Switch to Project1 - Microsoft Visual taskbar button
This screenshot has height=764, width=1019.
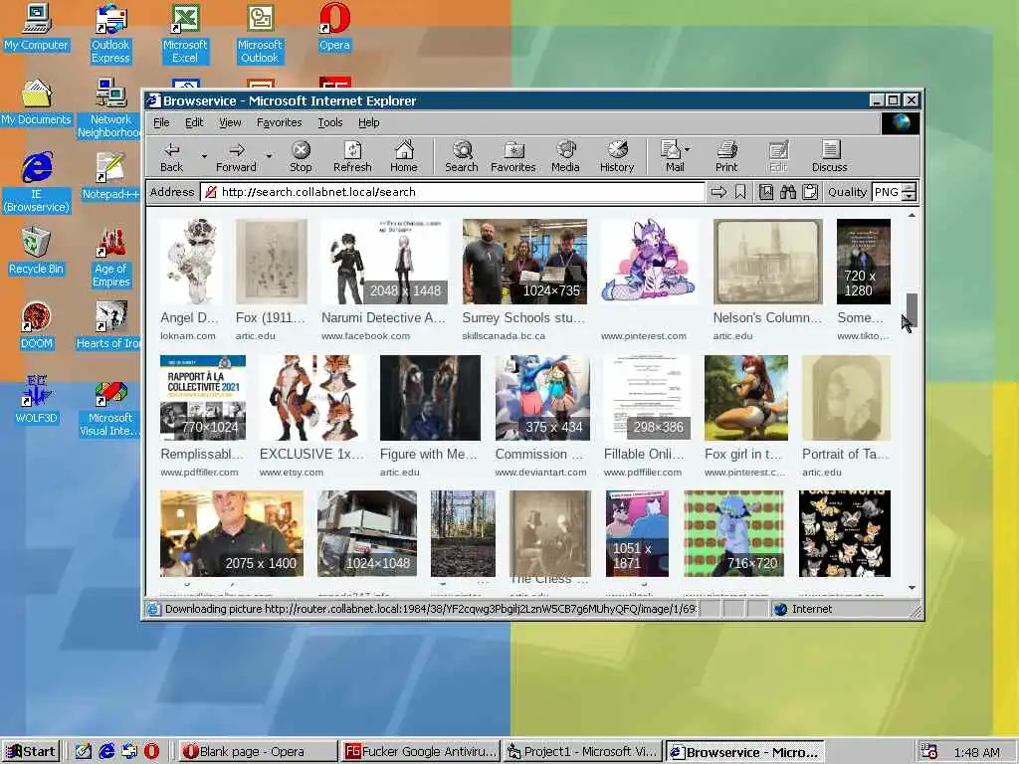(583, 752)
